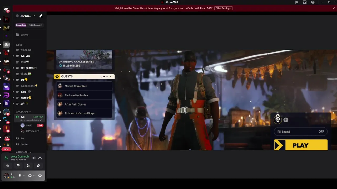Go to next quests page arrow
This screenshot has width=337, height=189.
(110, 76)
